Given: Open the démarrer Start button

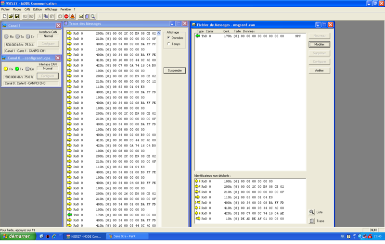Looking at the screenshot, I should click(17, 236).
